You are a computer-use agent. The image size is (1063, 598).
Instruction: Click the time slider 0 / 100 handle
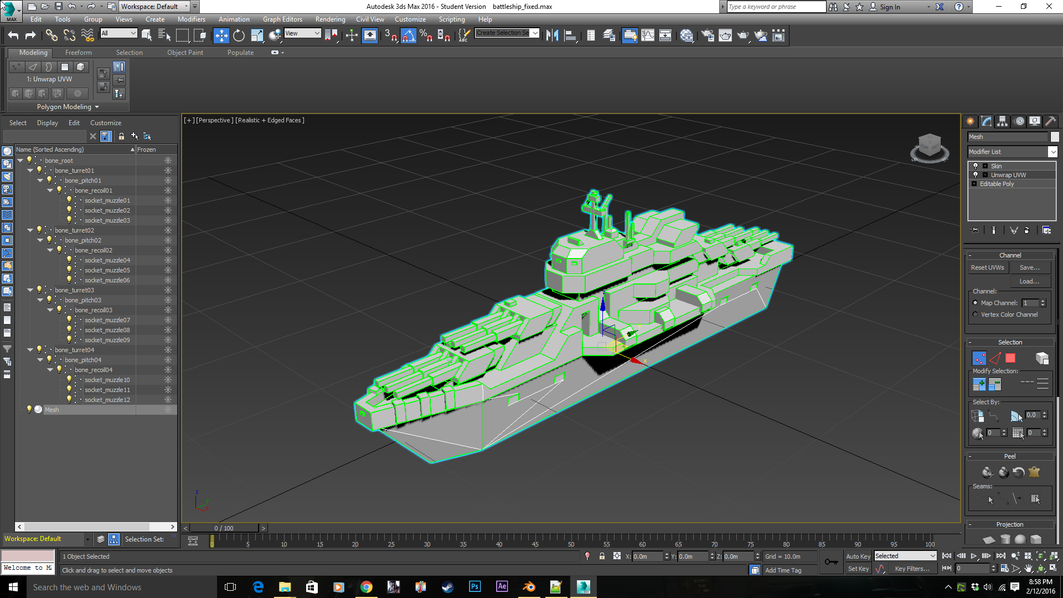pyautogui.click(x=224, y=528)
